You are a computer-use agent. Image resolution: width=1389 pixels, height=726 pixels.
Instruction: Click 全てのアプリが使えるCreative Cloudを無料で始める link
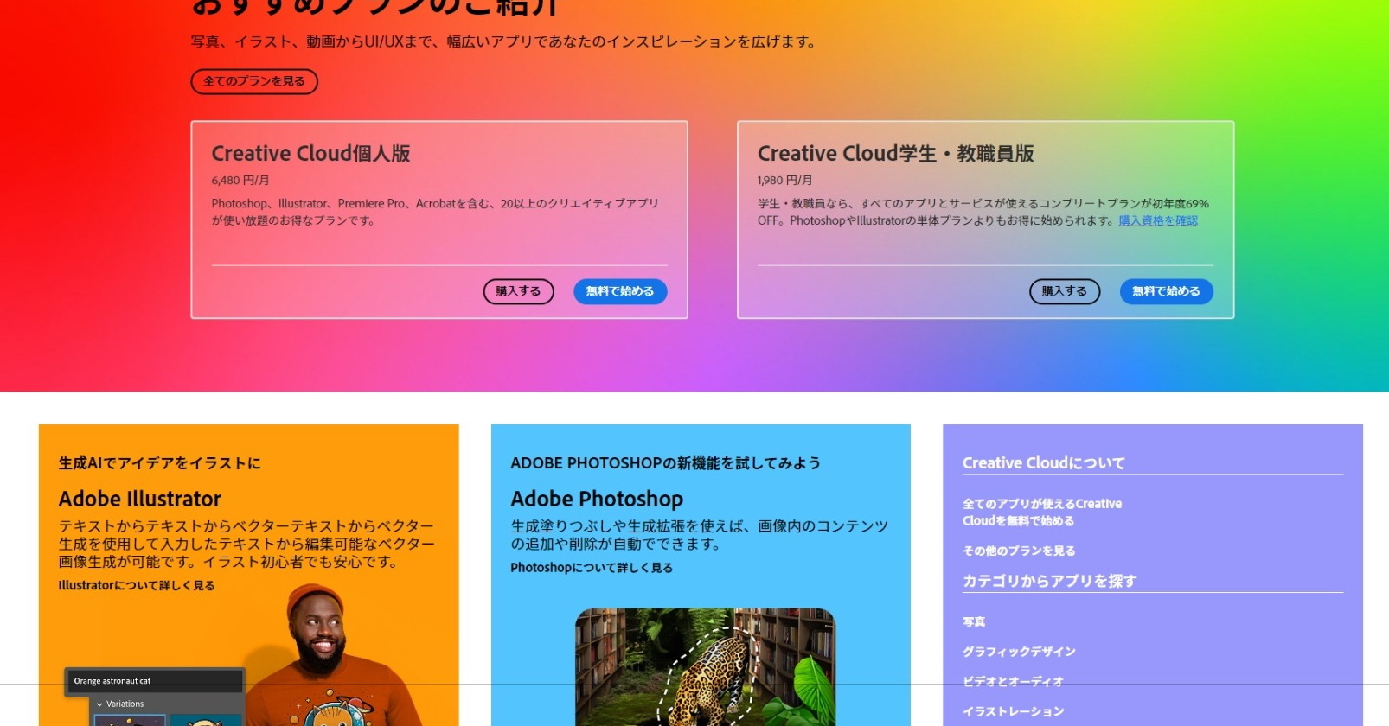point(1041,512)
